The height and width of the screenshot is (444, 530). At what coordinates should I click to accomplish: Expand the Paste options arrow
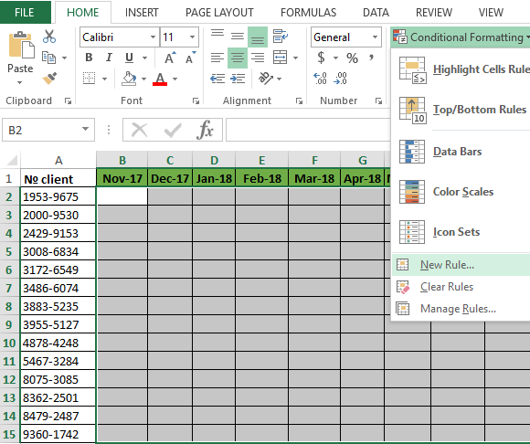click(x=19, y=82)
